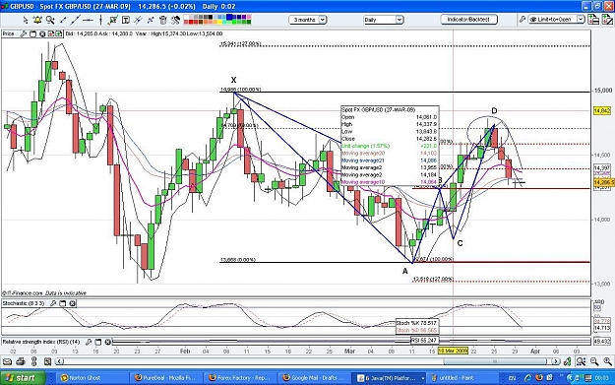Select the vertical line tool
This screenshot has height=385, width=615.
click(100, 20)
